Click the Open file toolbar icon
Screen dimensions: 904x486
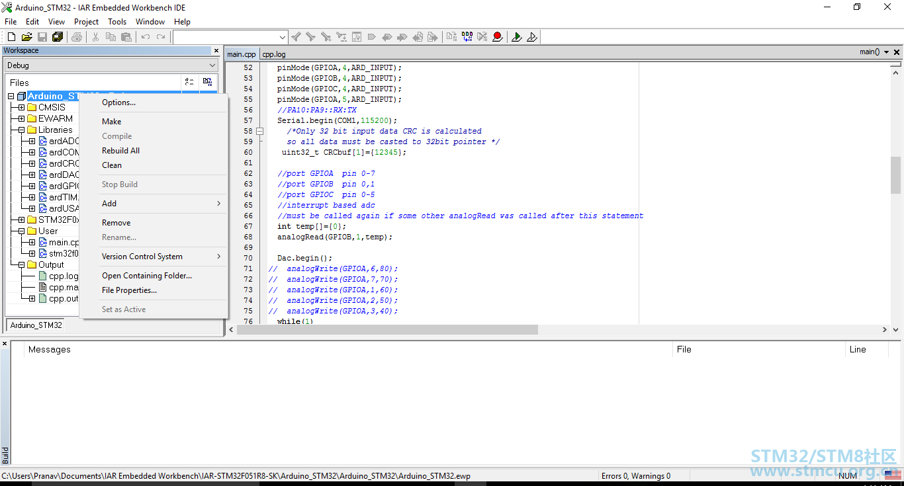[x=26, y=37]
